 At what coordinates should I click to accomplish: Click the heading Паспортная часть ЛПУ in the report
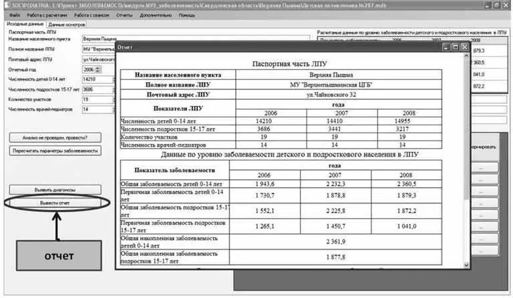[x=289, y=64]
